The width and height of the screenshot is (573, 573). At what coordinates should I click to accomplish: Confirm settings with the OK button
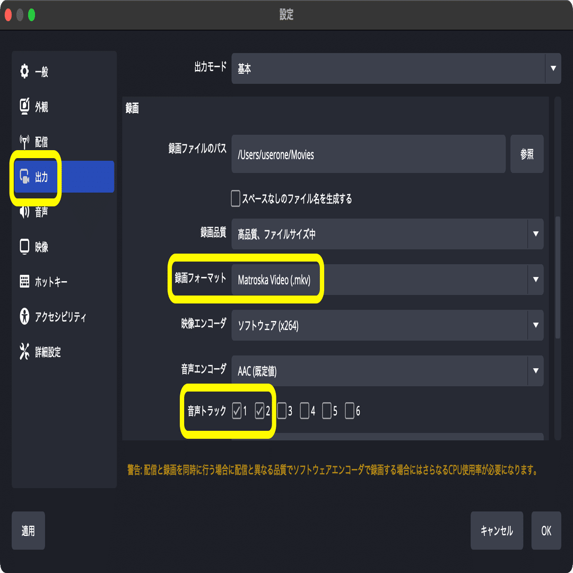click(546, 531)
